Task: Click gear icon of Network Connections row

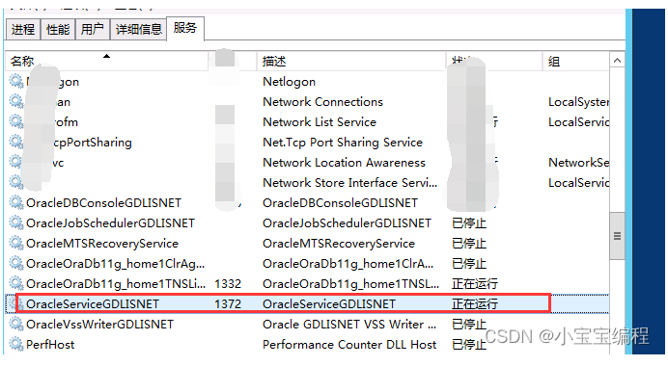Action: click(x=16, y=101)
